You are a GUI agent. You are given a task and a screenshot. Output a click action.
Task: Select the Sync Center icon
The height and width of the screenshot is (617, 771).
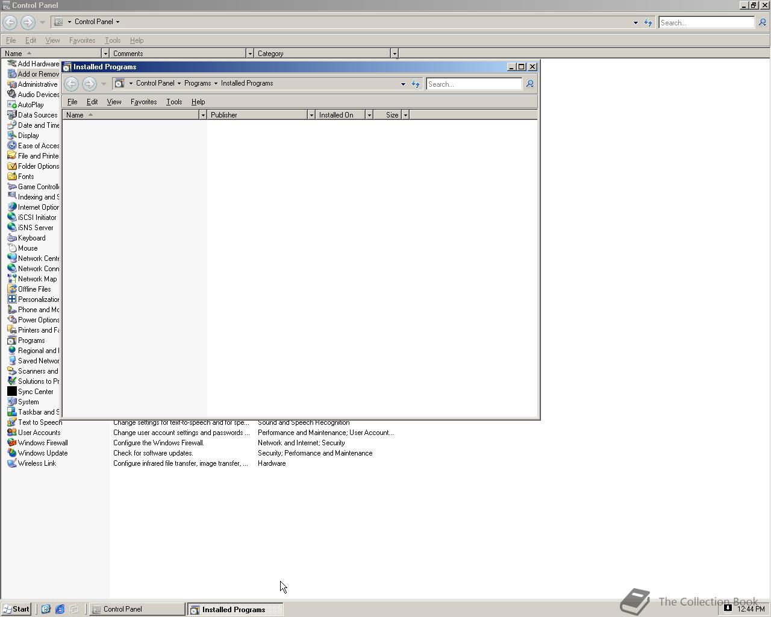click(x=11, y=392)
